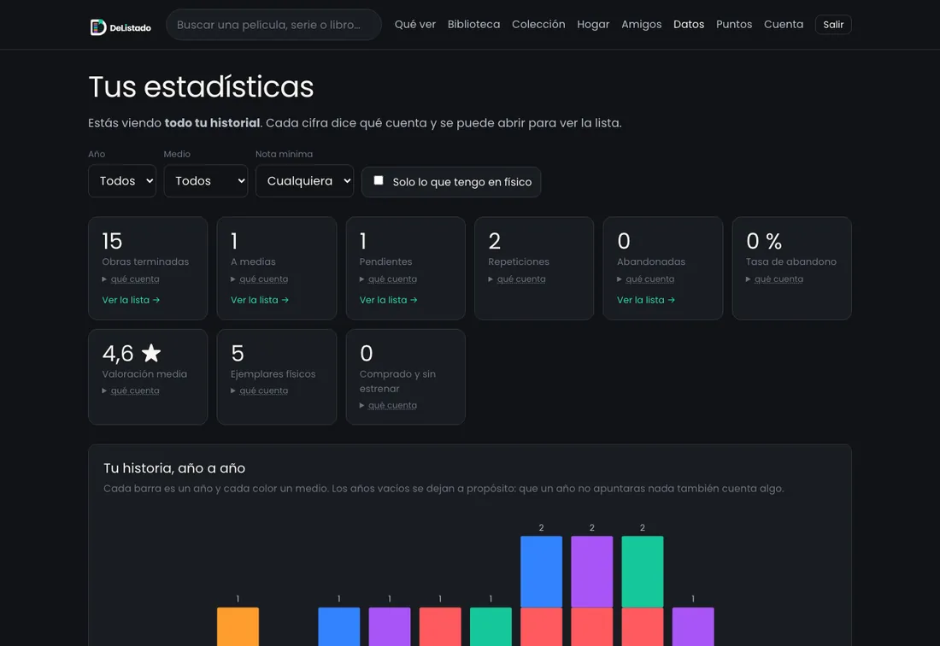Click the DeListado logo icon

click(x=97, y=27)
